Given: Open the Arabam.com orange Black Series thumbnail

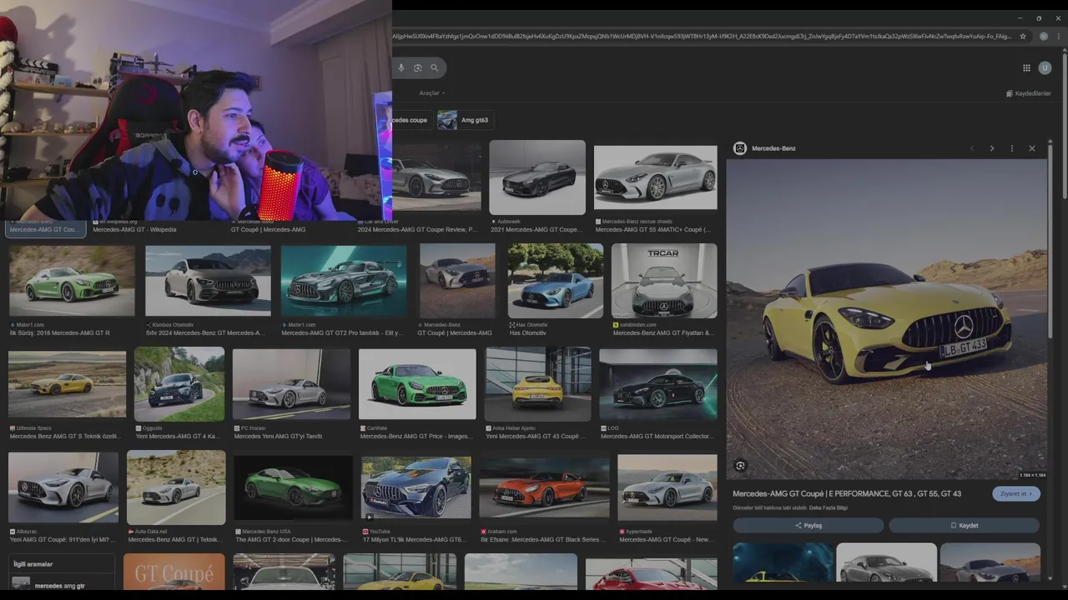Looking at the screenshot, I should (x=544, y=487).
